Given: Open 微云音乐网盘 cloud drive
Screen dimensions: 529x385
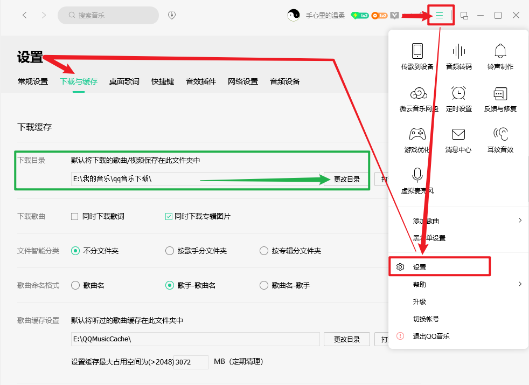Looking at the screenshot, I should coord(419,99).
